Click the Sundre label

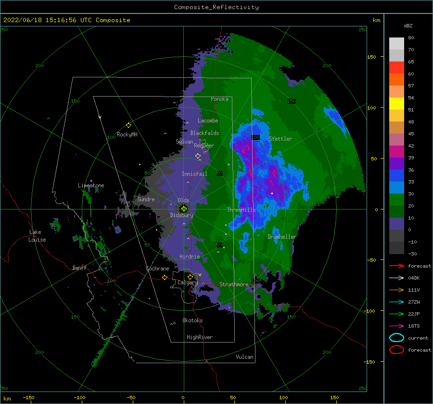pyautogui.click(x=146, y=199)
